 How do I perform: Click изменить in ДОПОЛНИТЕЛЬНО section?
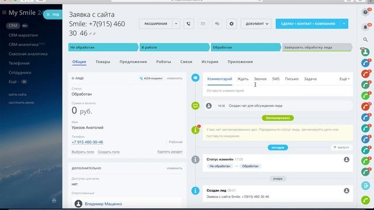point(174,168)
